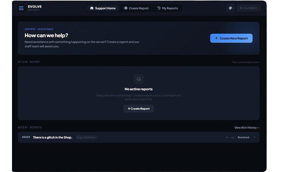
Task: Open the hamburger menu icon
Action: click(x=21, y=8)
